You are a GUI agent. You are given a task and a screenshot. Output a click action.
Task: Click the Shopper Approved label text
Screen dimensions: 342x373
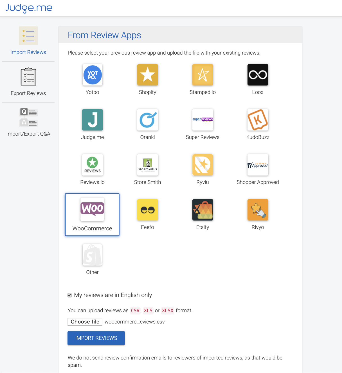[x=258, y=182]
